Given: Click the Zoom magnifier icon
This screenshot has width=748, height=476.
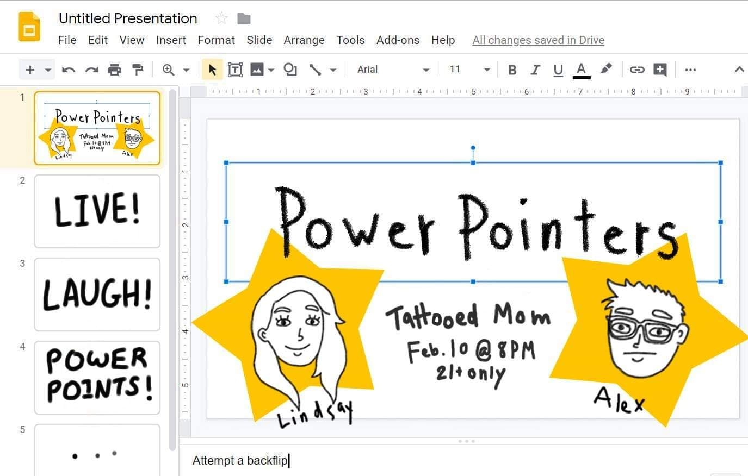Looking at the screenshot, I should 169,70.
